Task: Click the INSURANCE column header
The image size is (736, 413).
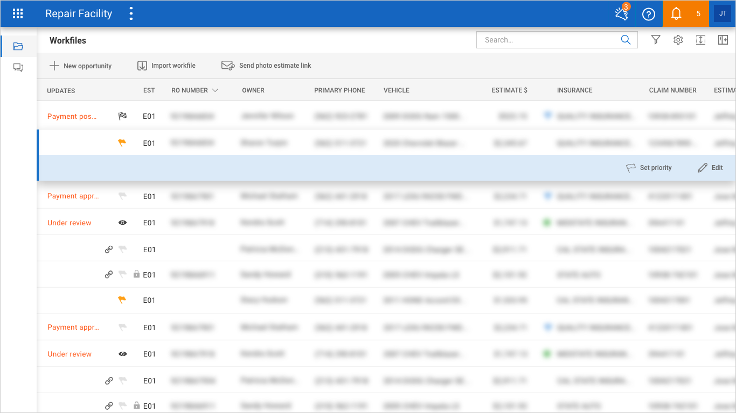Action: 575,90
